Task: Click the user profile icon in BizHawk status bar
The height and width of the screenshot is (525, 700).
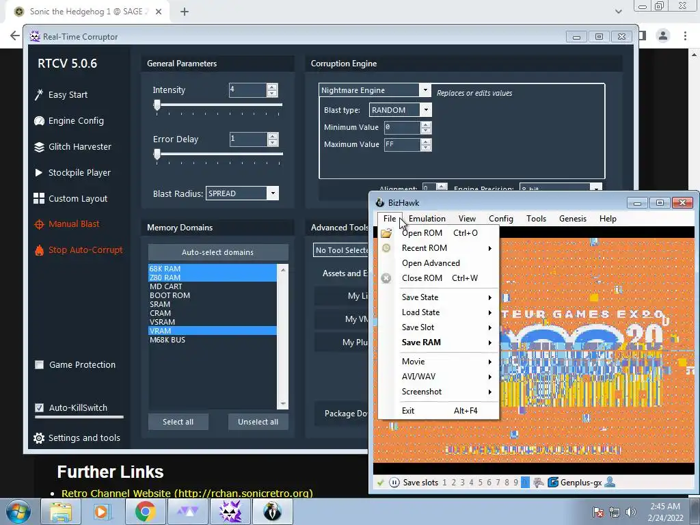Action: 610,482
